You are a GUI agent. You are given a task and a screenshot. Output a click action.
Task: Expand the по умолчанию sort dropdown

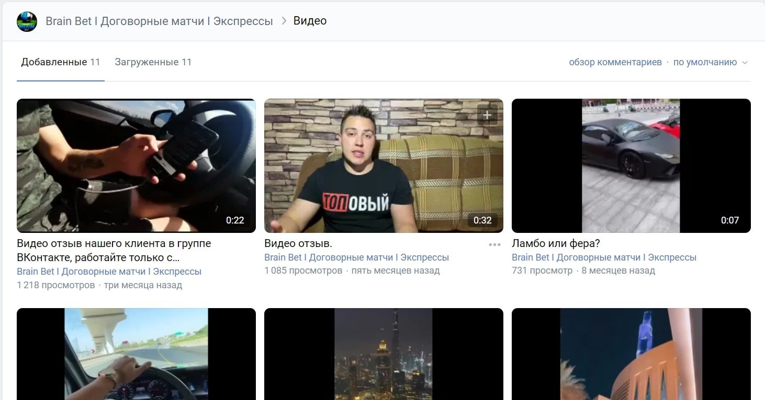705,62
